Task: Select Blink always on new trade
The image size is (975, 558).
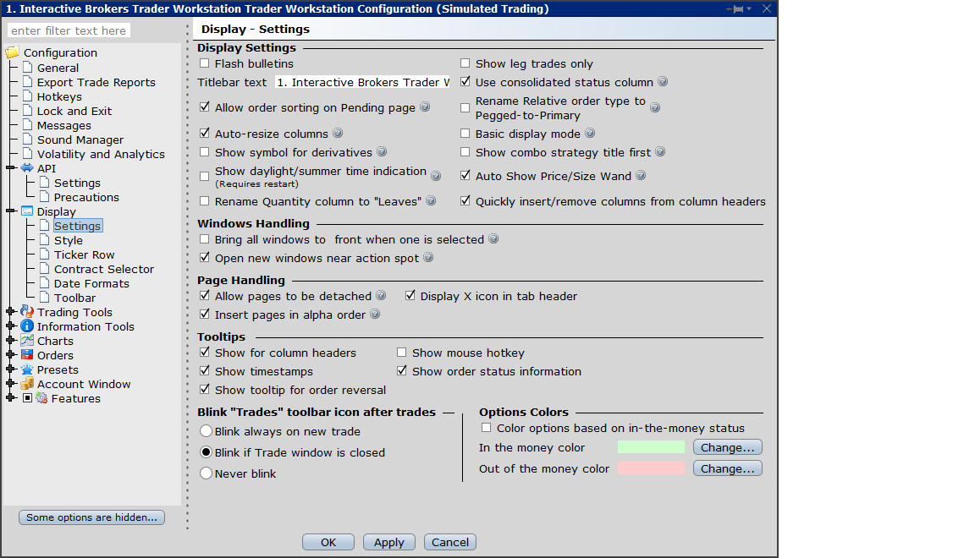Action: pos(206,430)
